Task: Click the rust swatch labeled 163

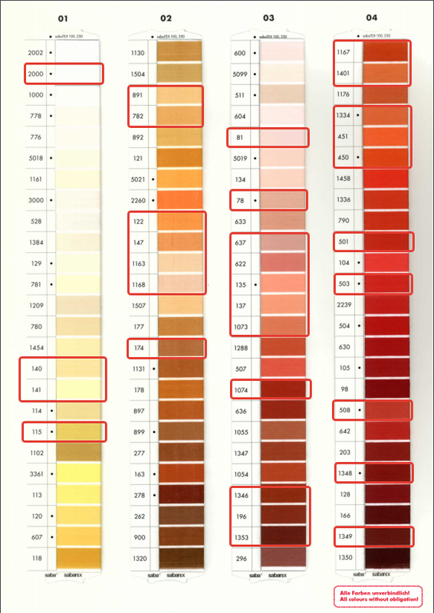Action: 182,474
